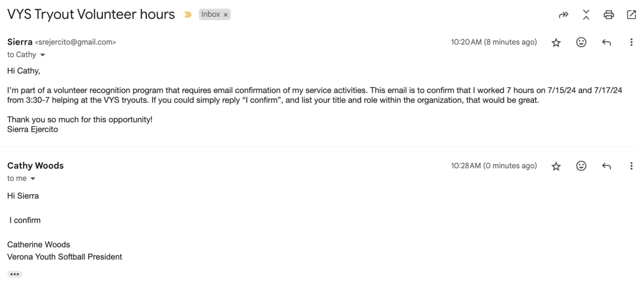642x285 pixels.
Task: Reply to Cathy Woods' message
Action: [606, 166]
